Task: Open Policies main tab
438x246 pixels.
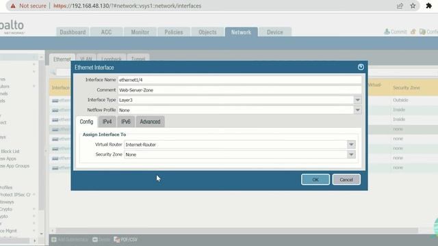Action: click(173, 32)
